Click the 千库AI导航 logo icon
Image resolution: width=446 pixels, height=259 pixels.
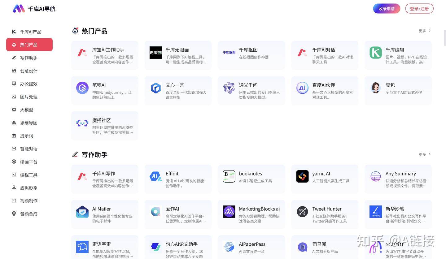pos(19,9)
